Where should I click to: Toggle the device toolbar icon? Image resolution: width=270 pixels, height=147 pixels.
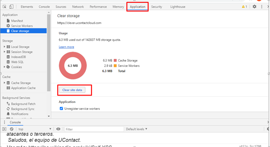pyautogui.click(x=11, y=7)
